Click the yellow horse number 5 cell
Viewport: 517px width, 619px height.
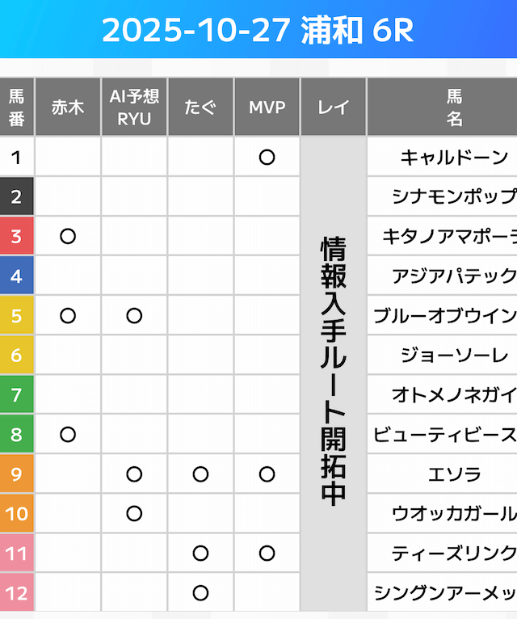17,316
